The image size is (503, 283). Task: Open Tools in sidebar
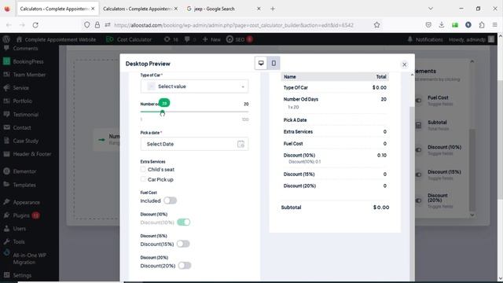(x=19, y=241)
